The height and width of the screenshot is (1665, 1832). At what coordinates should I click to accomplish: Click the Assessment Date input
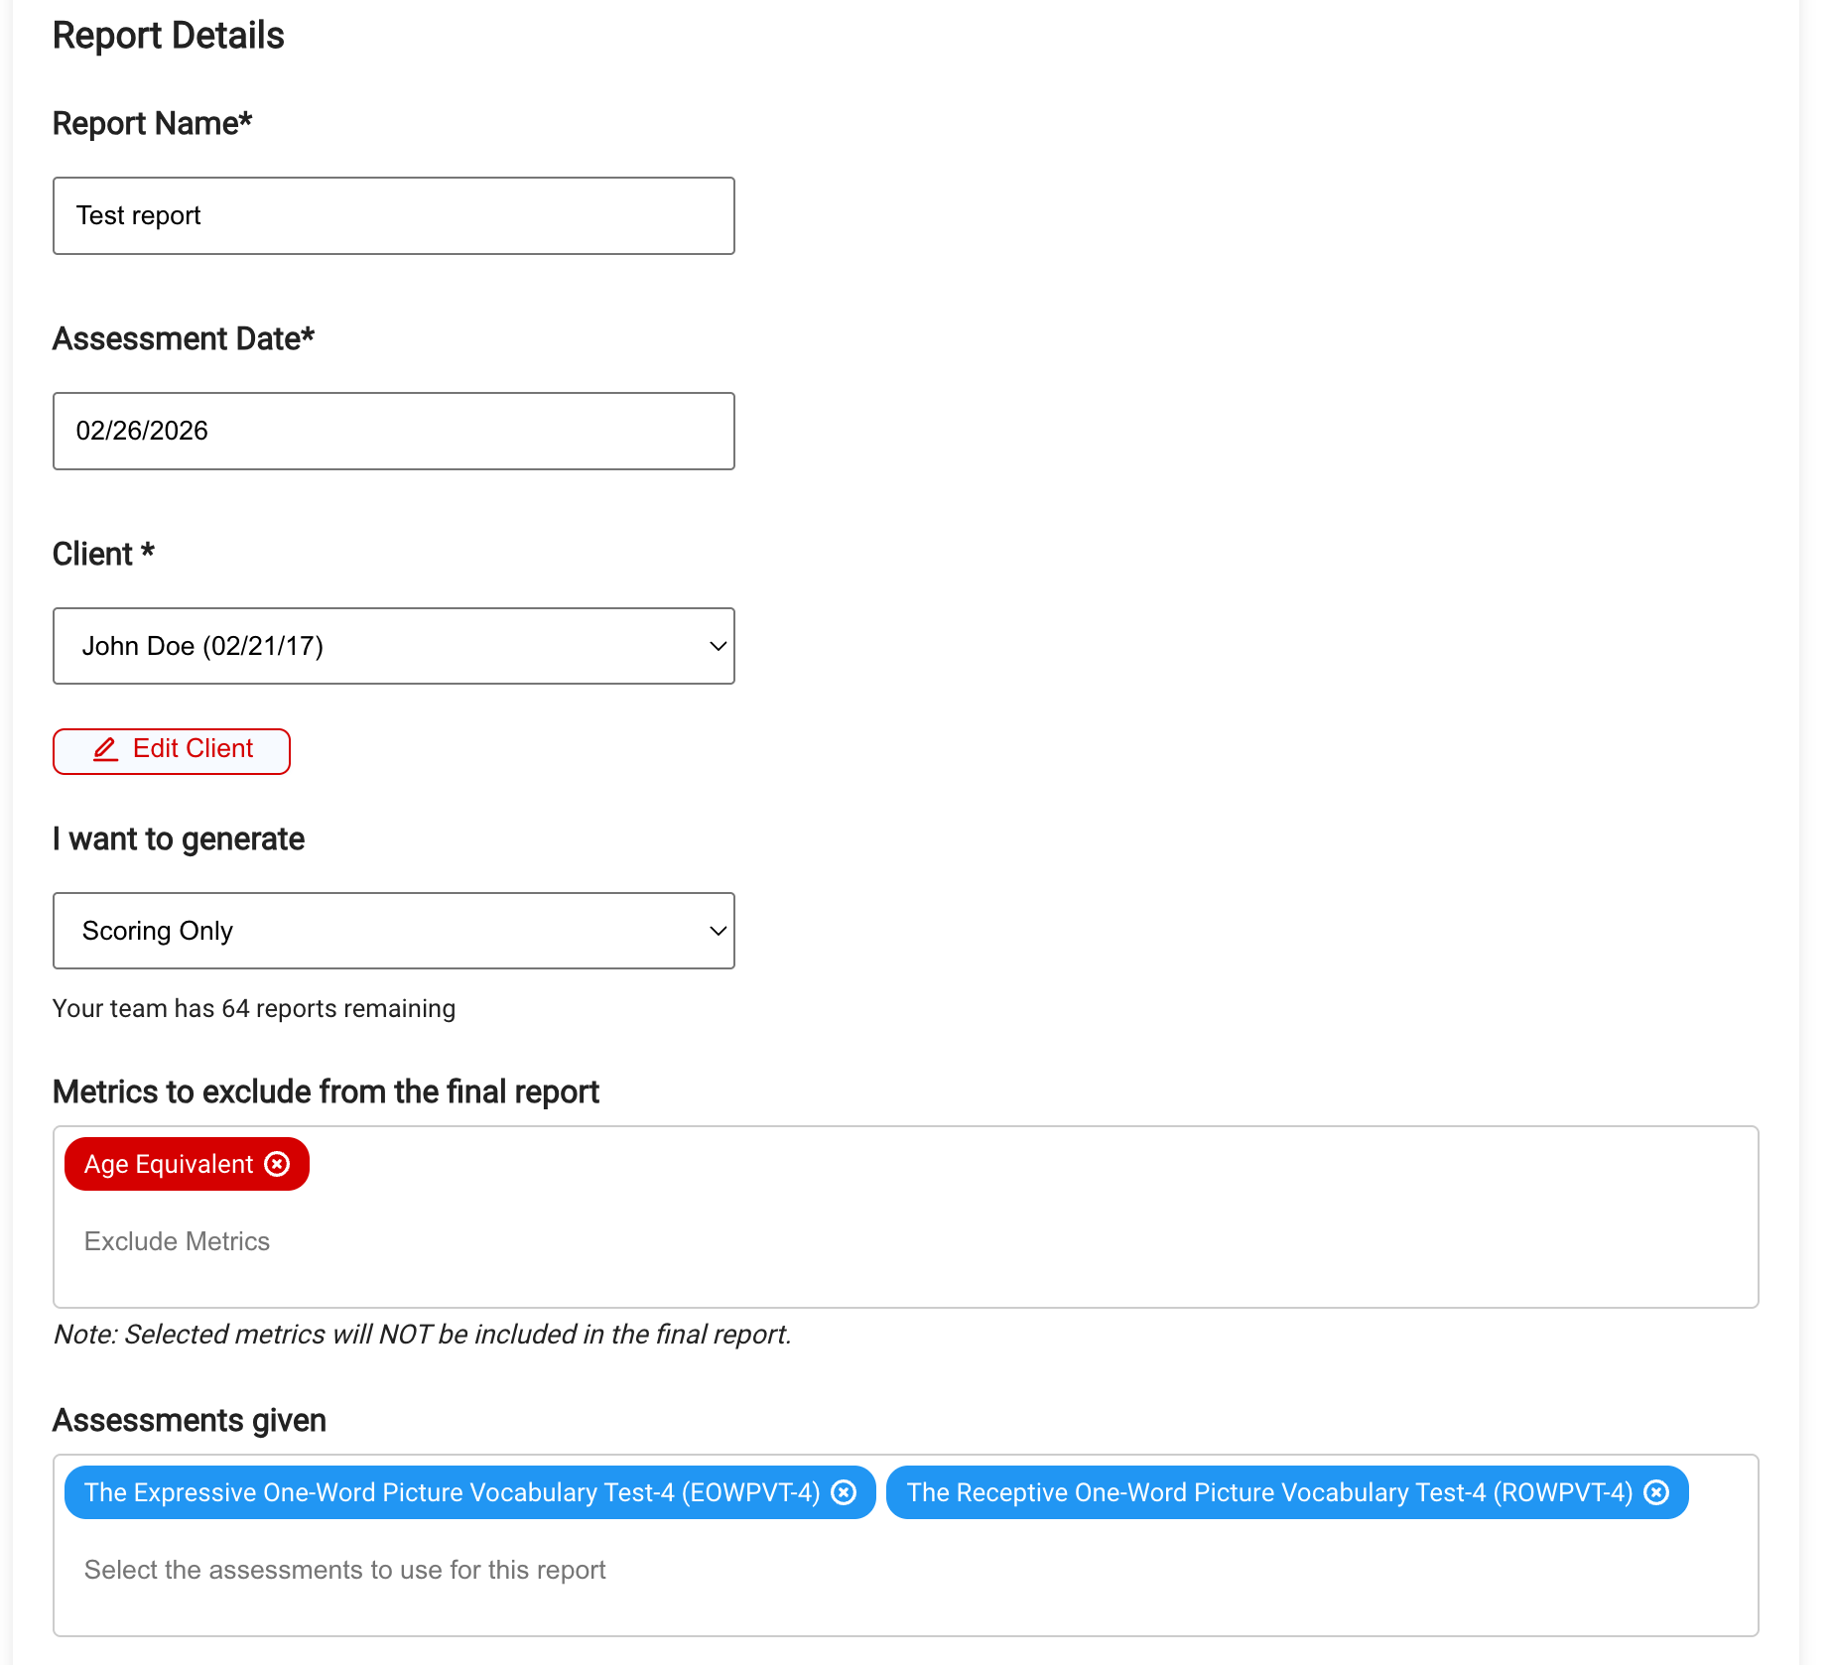394,431
